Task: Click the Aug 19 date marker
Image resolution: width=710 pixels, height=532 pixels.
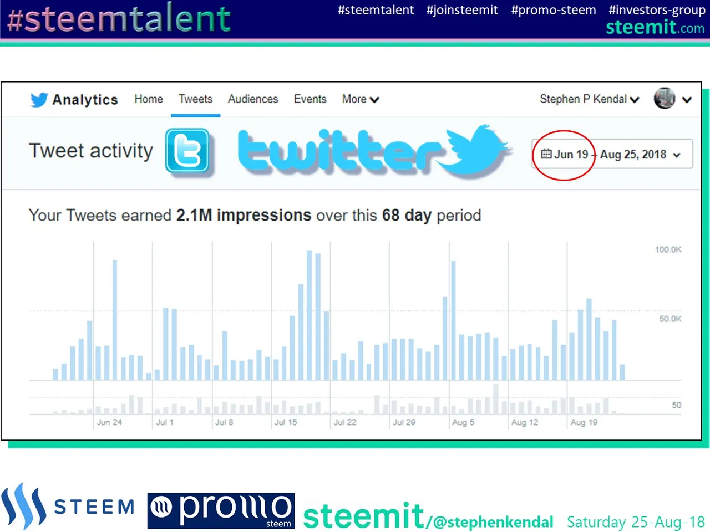Action: [x=584, y=422]
